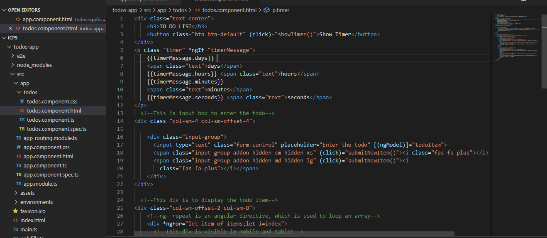Select todos.component.html in the todos folder

tap(53, 111)
